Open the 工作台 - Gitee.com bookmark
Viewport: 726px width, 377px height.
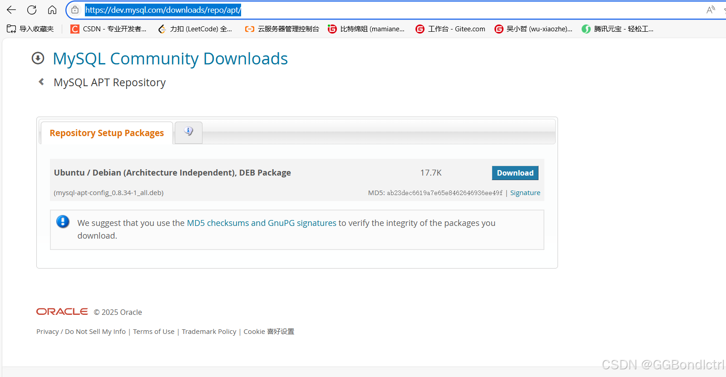coord(450,29)
